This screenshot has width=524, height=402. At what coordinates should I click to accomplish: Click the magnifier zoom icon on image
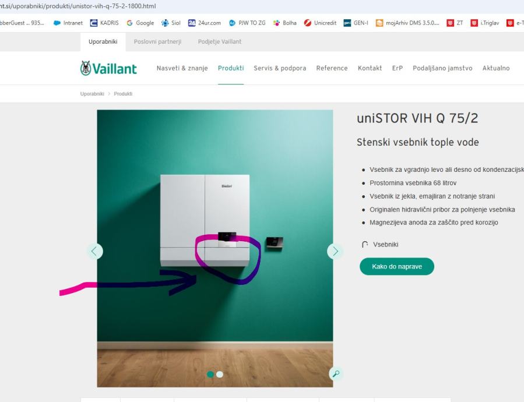coord(336,373)
